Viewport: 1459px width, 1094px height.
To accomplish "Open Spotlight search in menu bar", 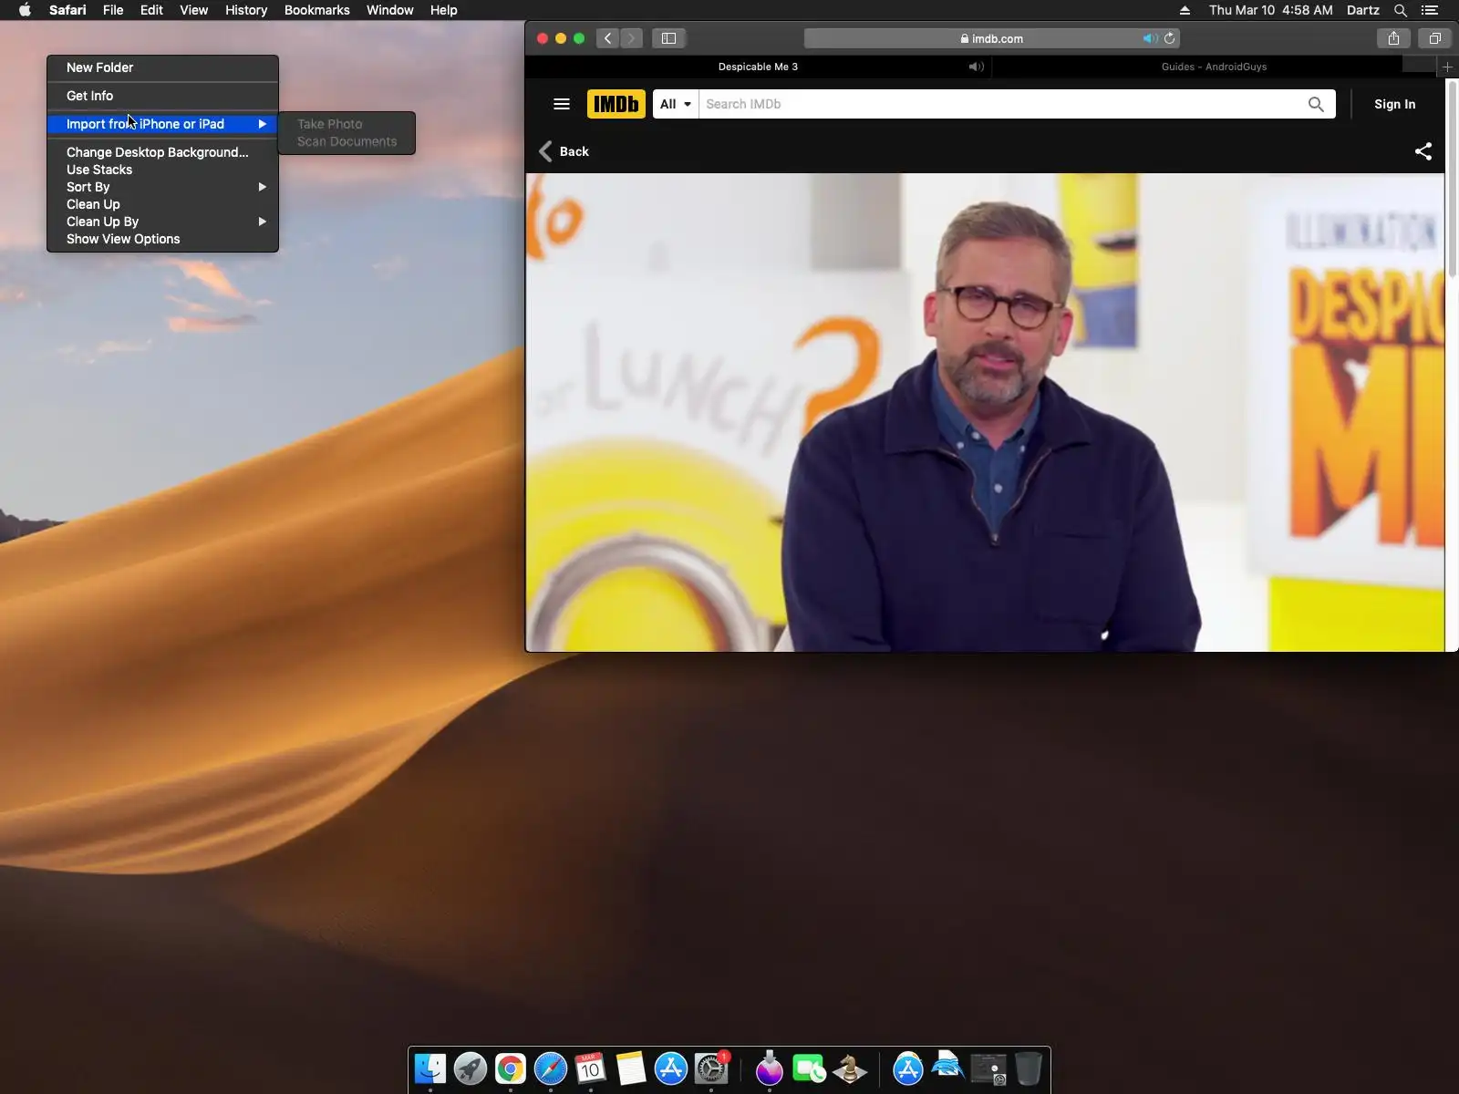I will [1401, 10].
